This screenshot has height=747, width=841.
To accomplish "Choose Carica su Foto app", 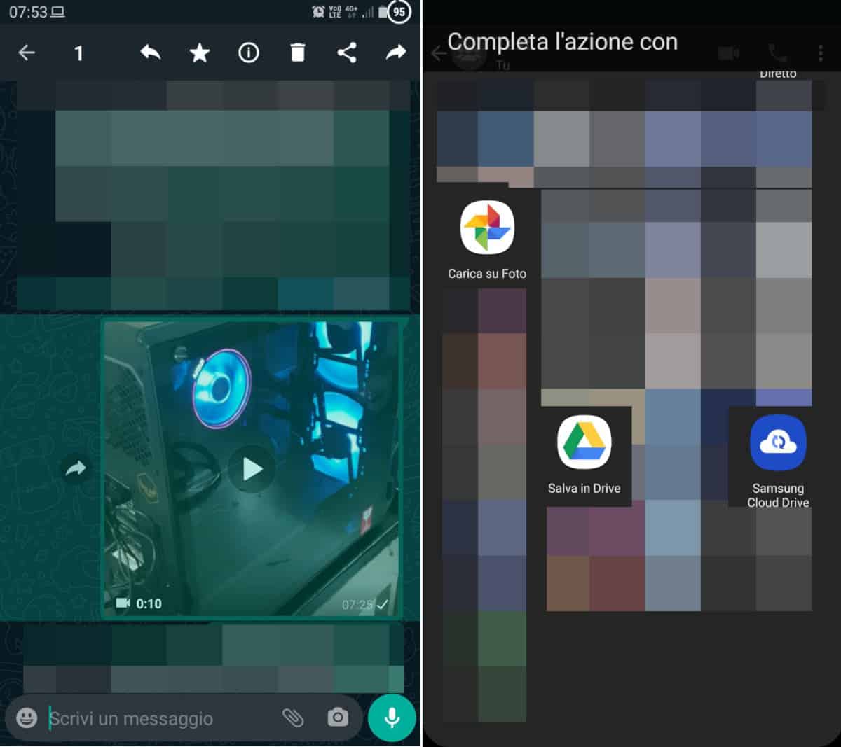I will click(487, 240).
